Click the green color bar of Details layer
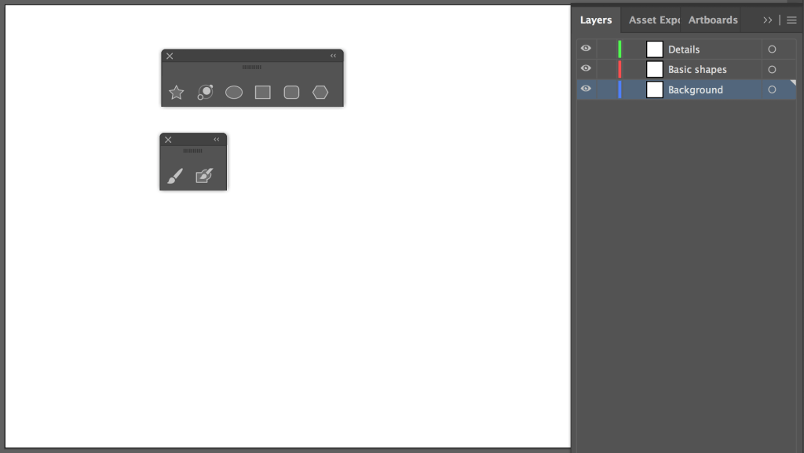 (619, 49)
